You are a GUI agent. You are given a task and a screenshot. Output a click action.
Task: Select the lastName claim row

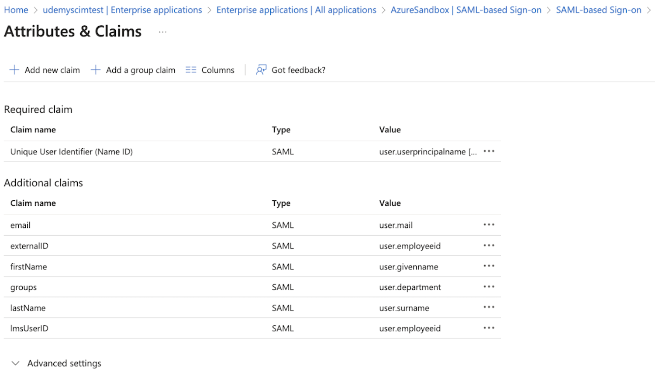point(252,308)
